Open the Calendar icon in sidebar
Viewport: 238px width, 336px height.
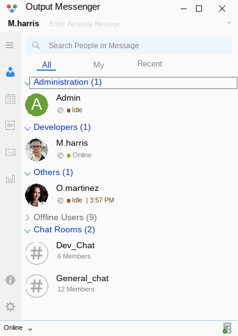pos(10,99)
